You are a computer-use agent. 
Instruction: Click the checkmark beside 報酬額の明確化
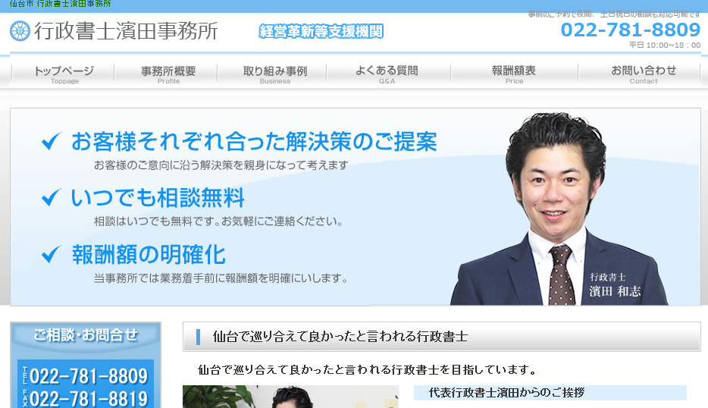click(x=51, y=254)
